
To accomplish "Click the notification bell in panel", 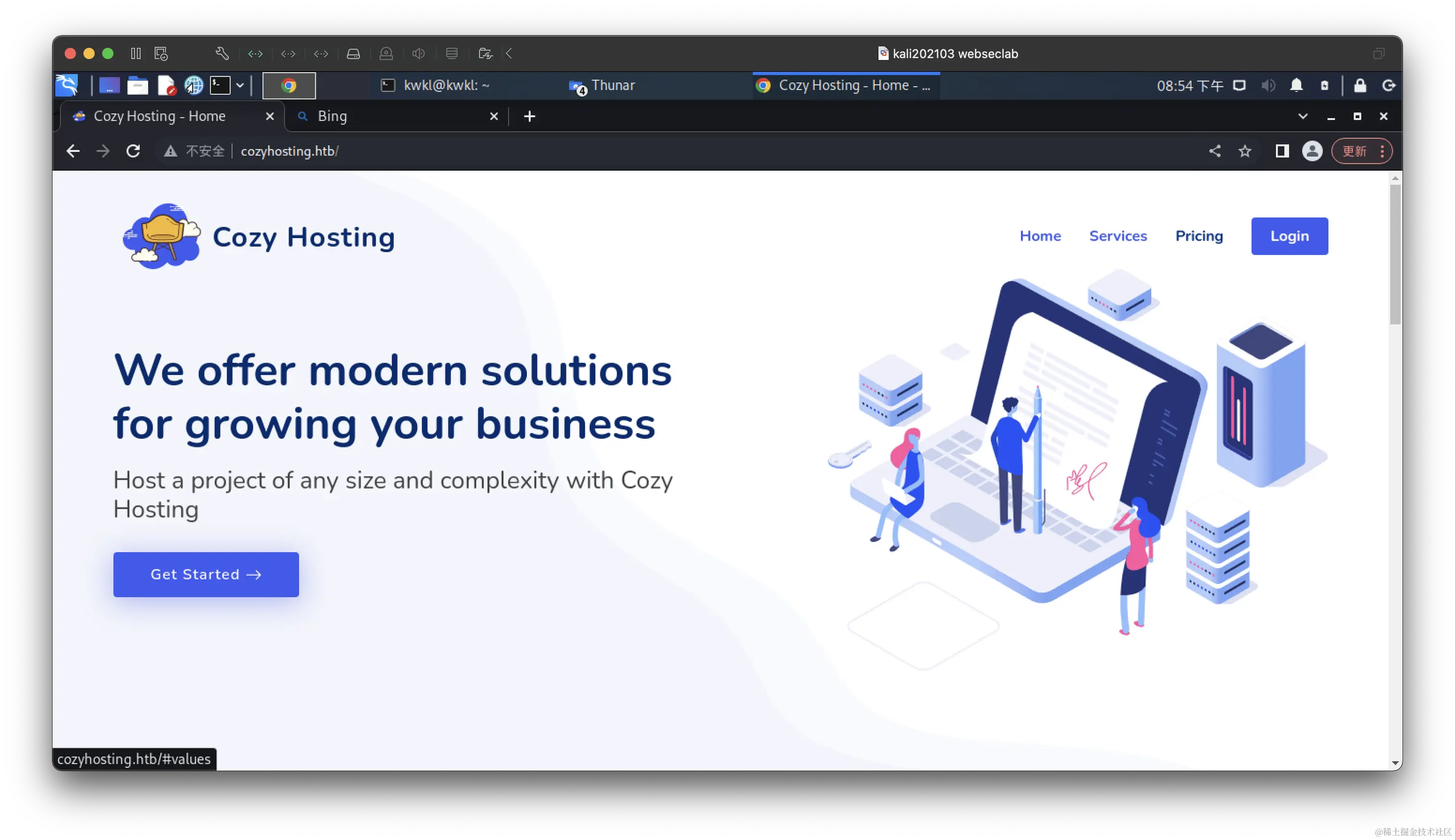I will pyautogui.click(x=1296, y=85).
